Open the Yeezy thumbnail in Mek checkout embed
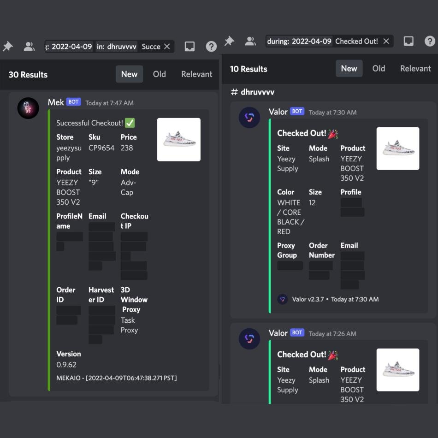The height and width of the screenshot is (438, 438). [179, 139]
